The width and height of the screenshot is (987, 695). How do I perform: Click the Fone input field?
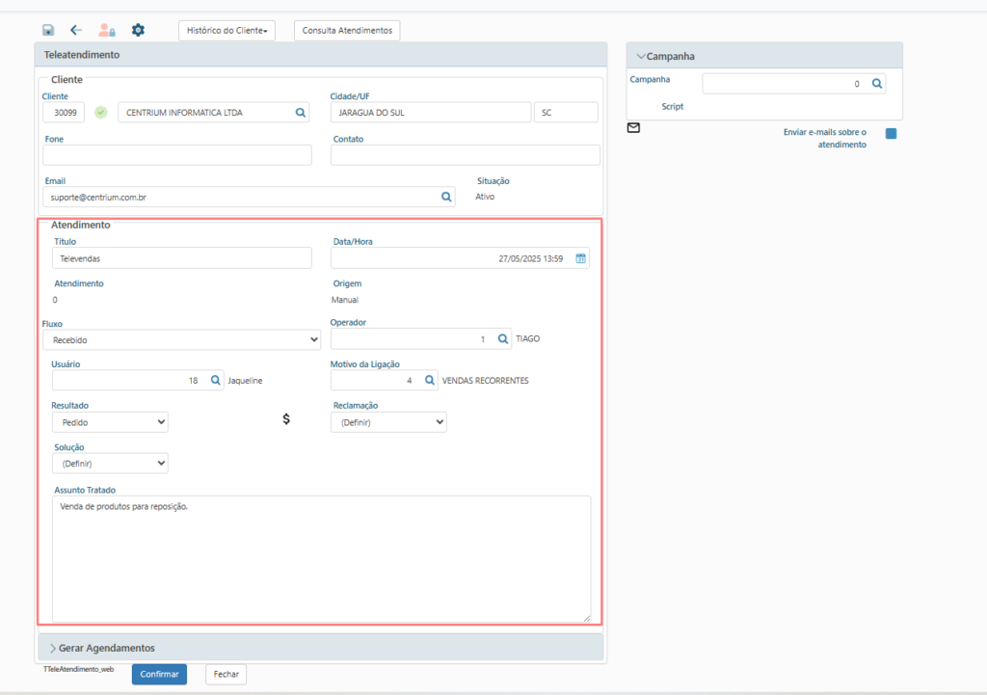click(x=177, y=155)
